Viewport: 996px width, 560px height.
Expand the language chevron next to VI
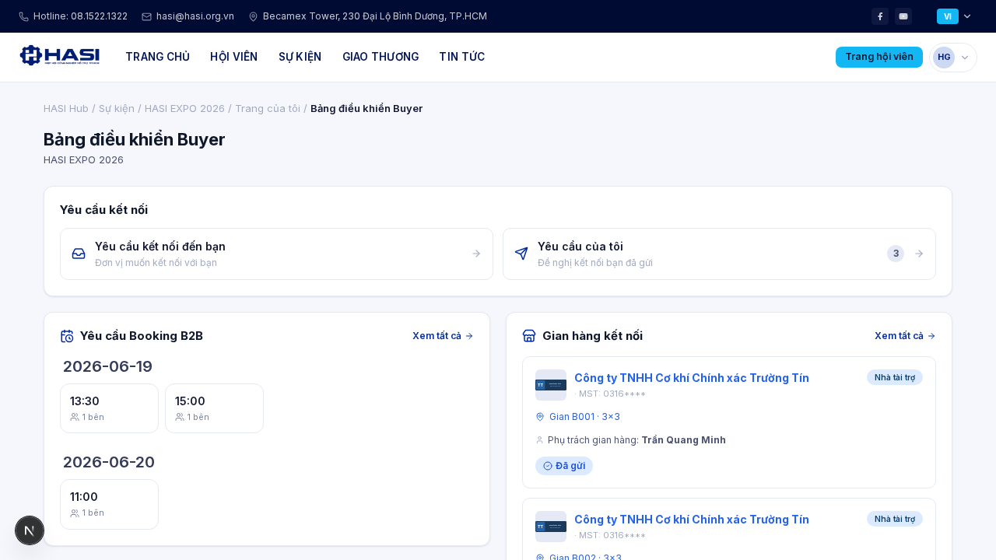967,16
